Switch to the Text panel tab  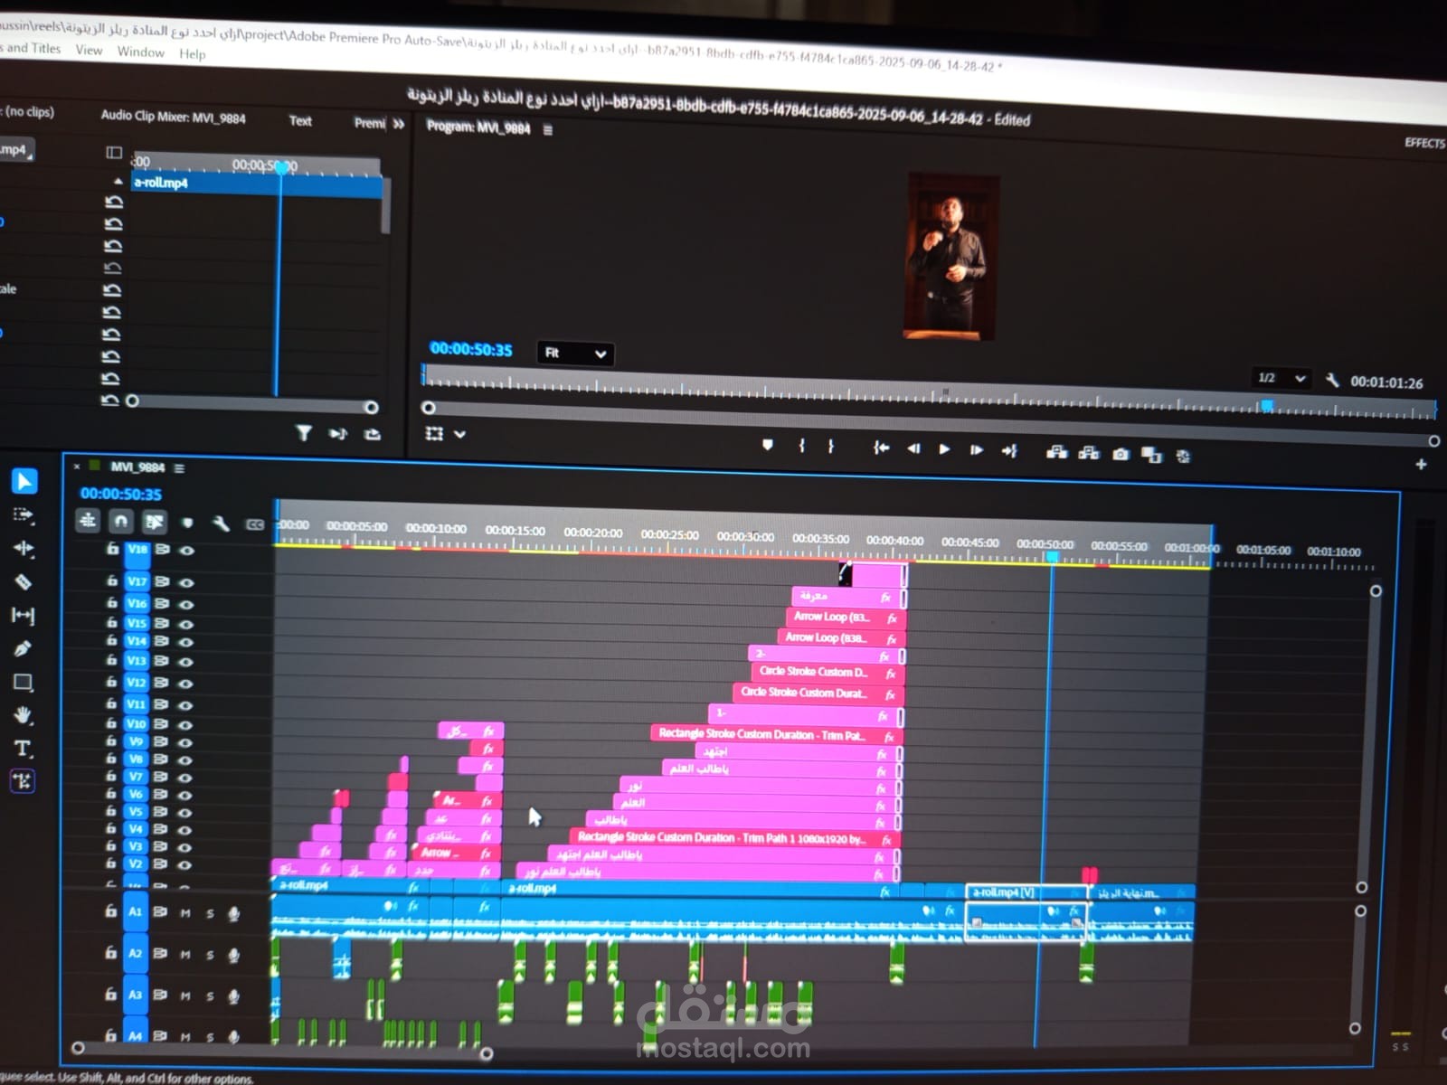click(300, 120)
